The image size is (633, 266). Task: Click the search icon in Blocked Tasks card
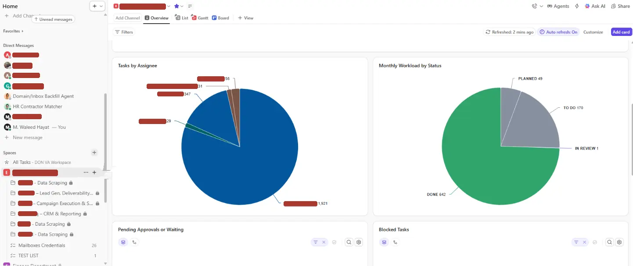(x=610, y=242)
